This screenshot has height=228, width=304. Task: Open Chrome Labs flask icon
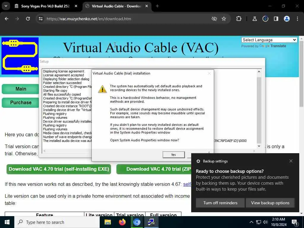254,19
